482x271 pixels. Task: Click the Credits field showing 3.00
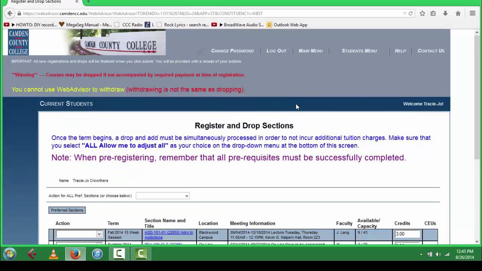(x=407, y=234)
